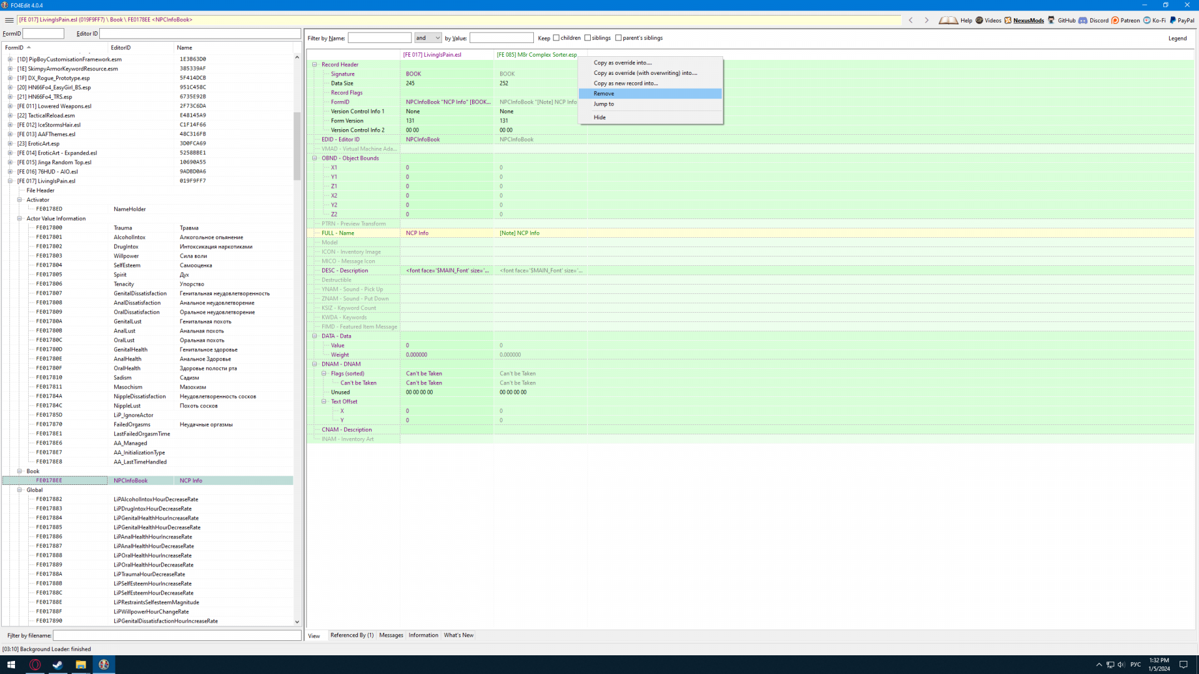Navigate back with left arrow
Viewport: 1199px width, 674px height.
(x=911, y=20)
